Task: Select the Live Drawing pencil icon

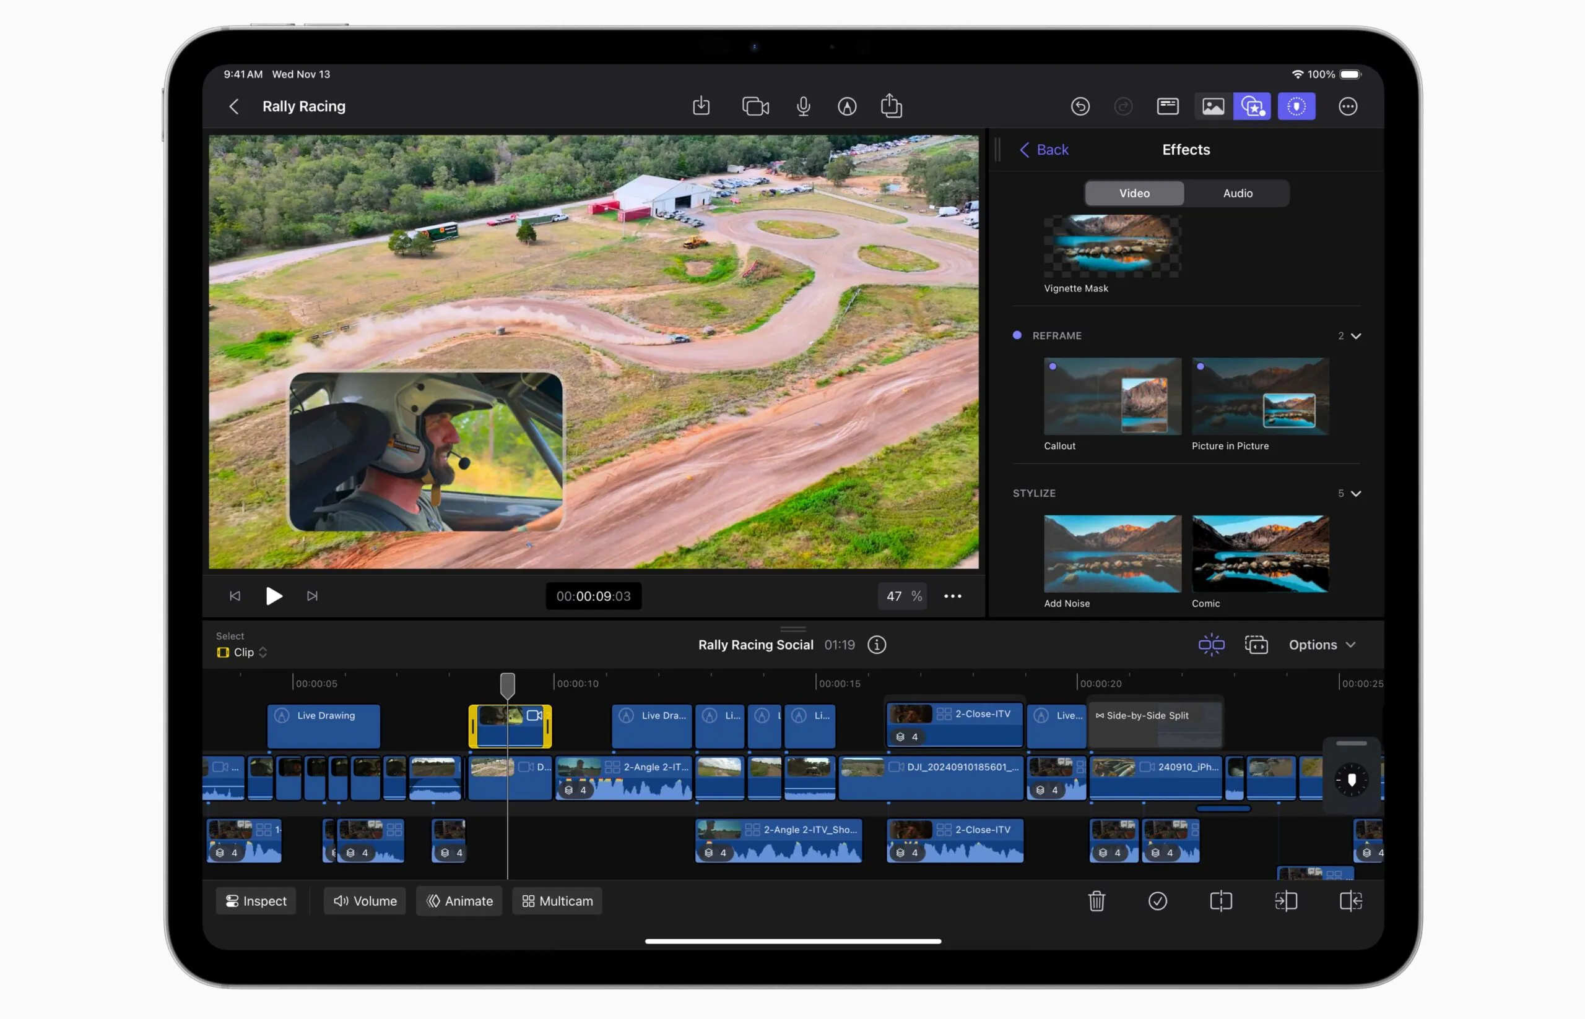Action: pyautogui.click(x=848, y=106)
